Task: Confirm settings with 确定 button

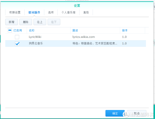Action: click(x=115, y=113)
